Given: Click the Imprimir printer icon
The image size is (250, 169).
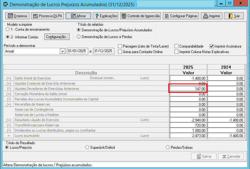Looking at the screenshot, I should coord(206,16).
